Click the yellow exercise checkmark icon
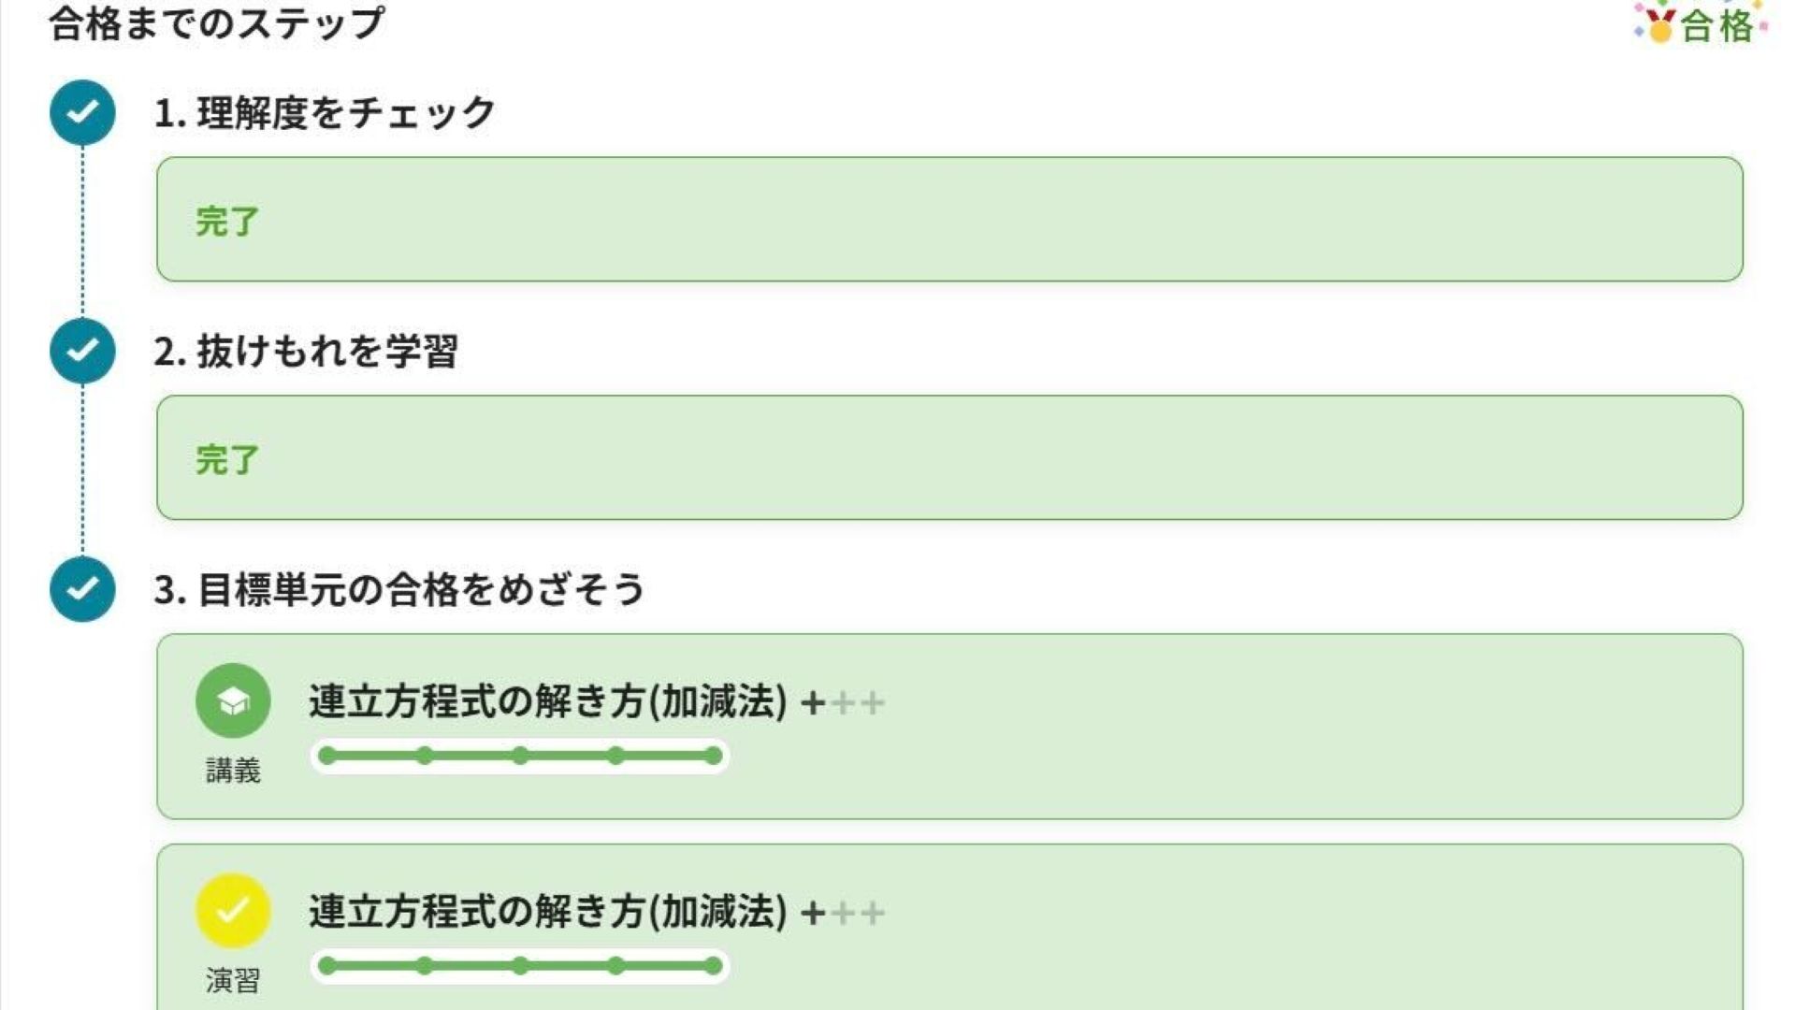1796x1010 pixels. point(233,910)
